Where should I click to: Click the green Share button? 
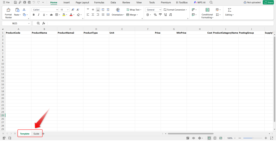268,3
